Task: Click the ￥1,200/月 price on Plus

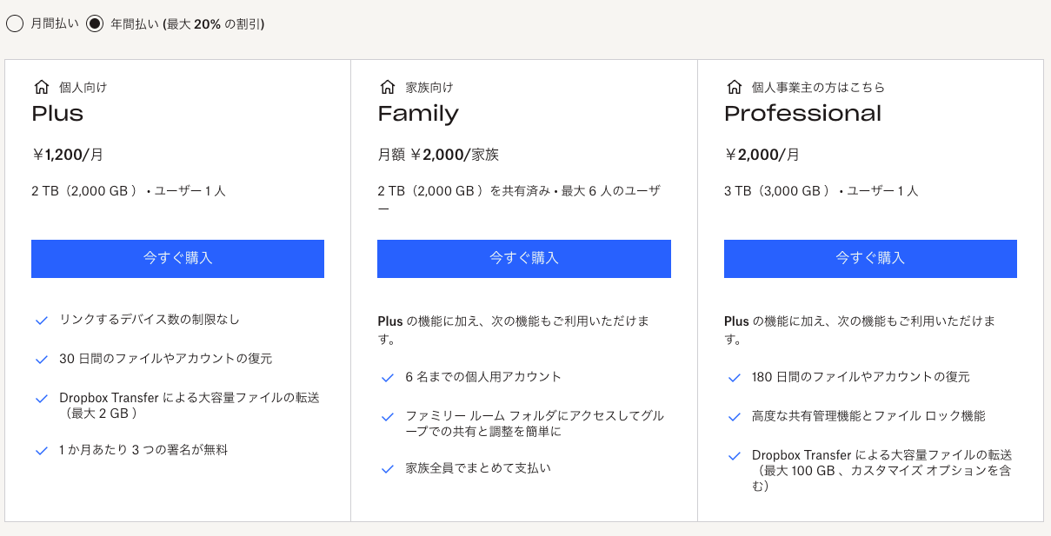Action: [x=68, y=156]
